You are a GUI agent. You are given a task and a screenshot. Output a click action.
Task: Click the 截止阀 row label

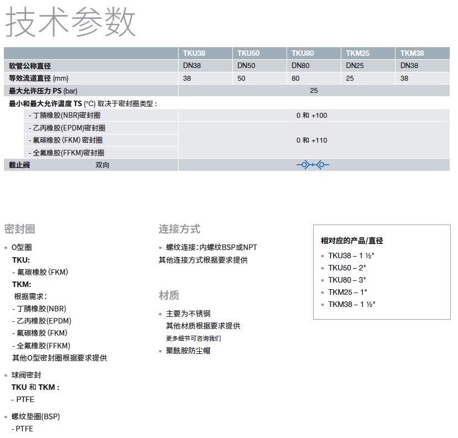coord(19,165)
